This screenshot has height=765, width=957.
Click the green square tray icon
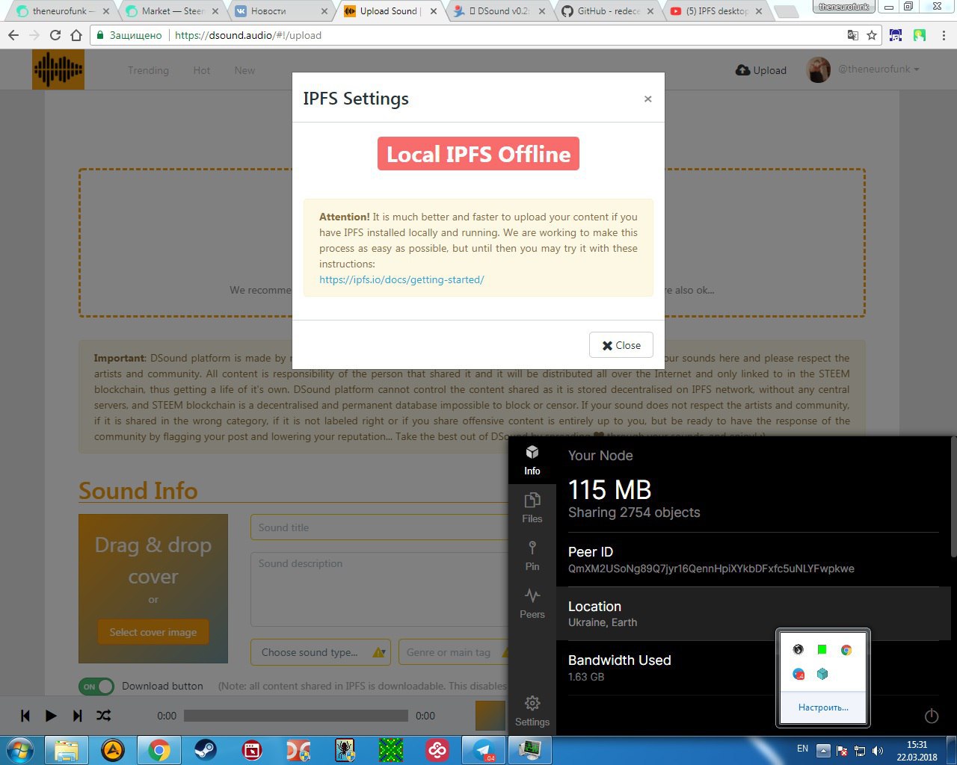point(822,650)
